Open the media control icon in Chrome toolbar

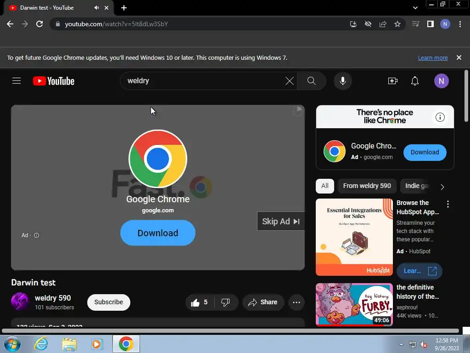[x=415, y=24]
